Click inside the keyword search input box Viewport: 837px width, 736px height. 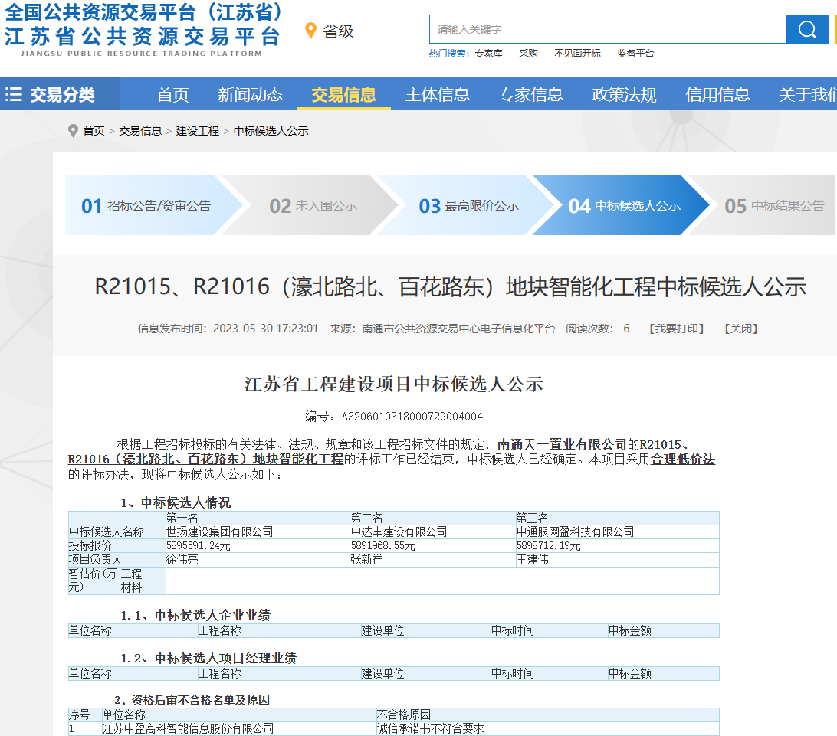pos(606,29)
